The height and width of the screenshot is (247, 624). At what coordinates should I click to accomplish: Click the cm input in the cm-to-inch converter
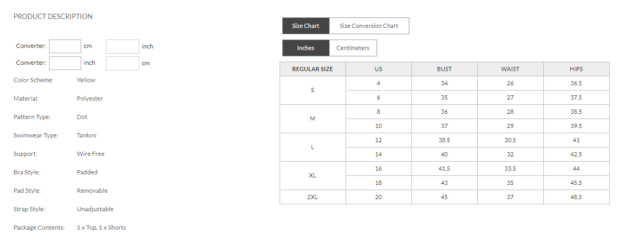[65, 46]
